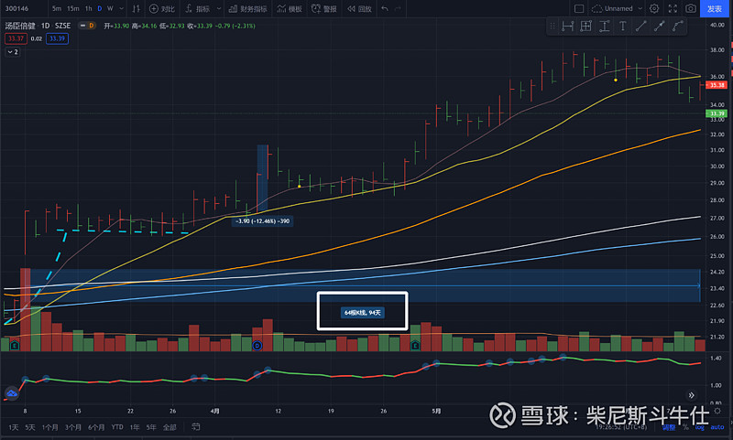Click the dividend D marker on volume
This screenshot has width=733, height=440.
pyautogui.click(x=257, y=346)
